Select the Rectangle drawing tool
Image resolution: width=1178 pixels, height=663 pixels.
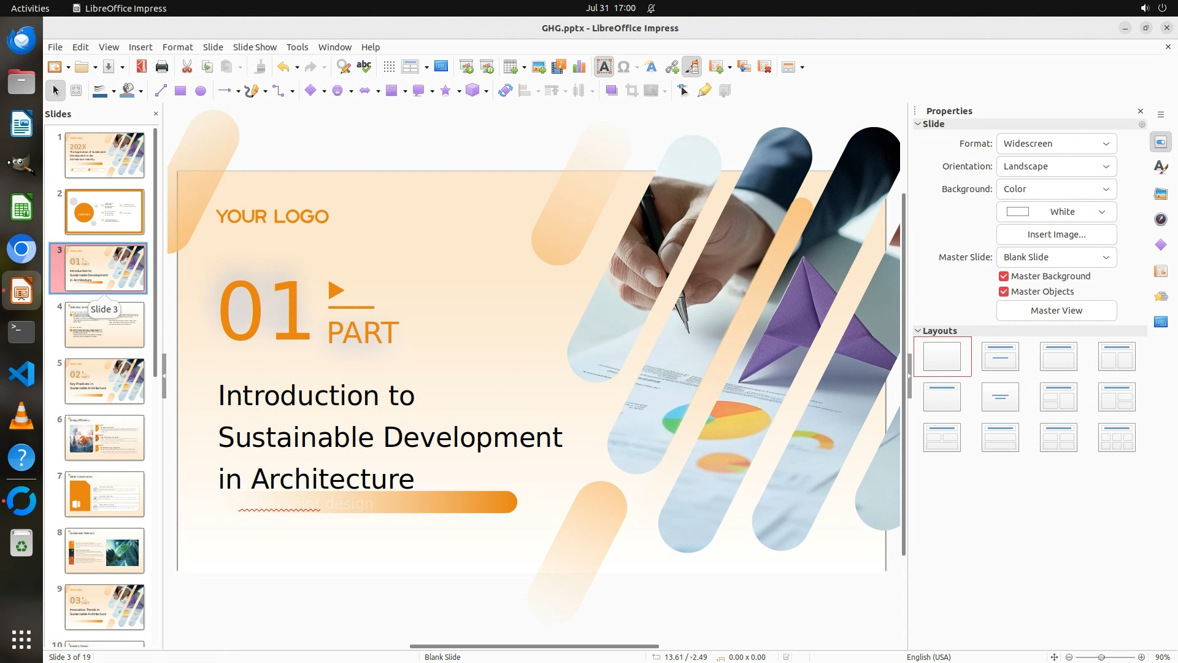[x=180, y=91]
